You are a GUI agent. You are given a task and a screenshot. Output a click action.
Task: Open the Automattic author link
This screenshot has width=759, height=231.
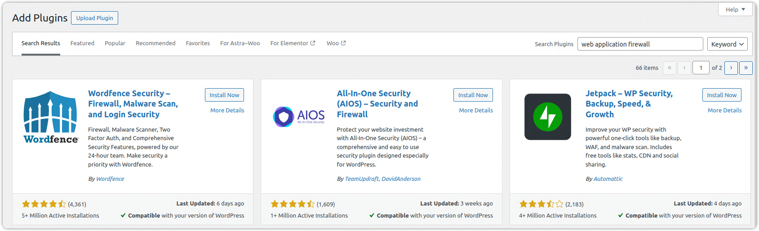[x=608, y=179]
